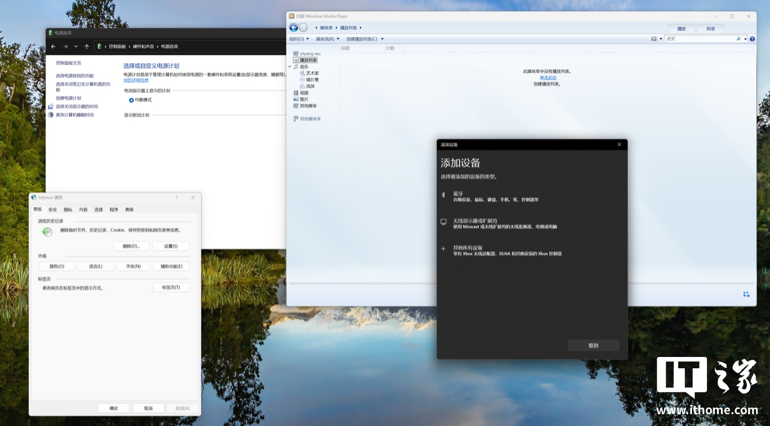This screenshot has width=770, height=426.
Task: Open the 媒体流(R) dropdown in Media Player
Action: [x=327, y=39]
